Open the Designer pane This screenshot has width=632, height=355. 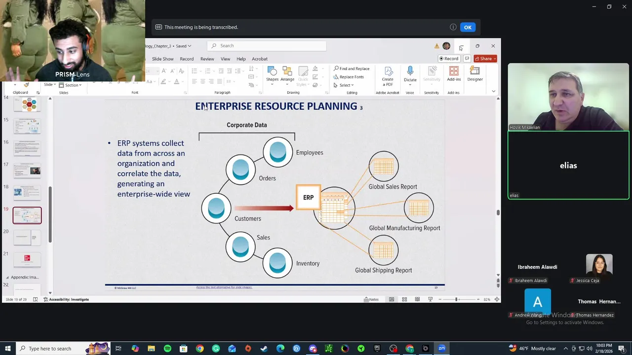tap(475, 74)
